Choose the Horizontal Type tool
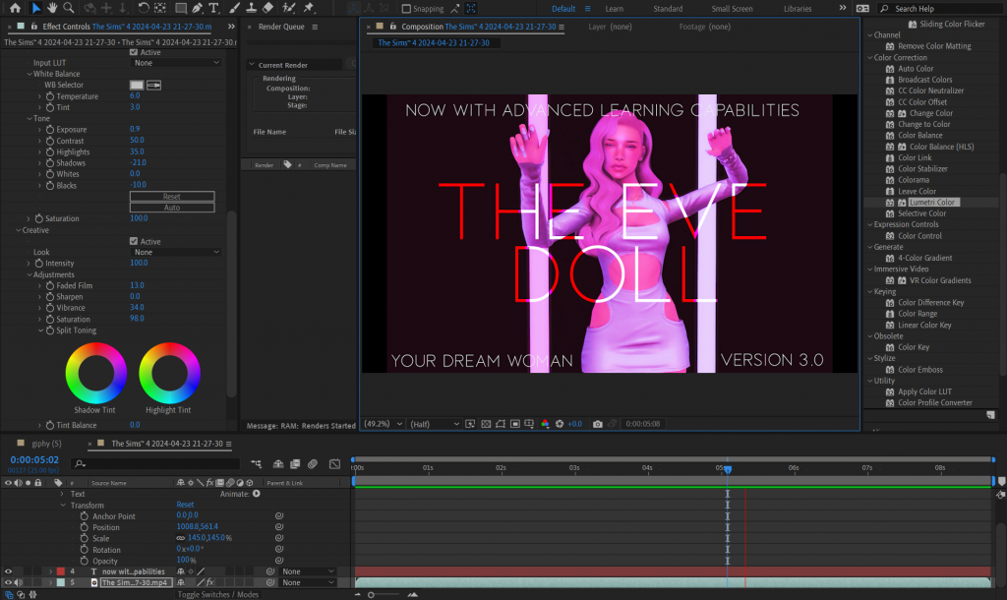This screenshot has width=1007, height=600. (x=213, y=8)
